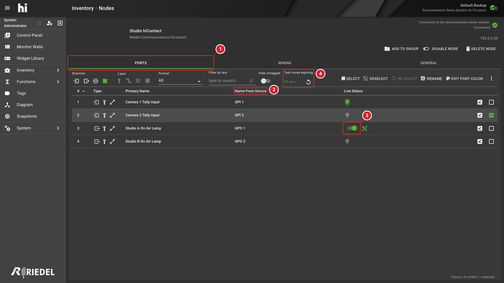Click live status bulb for Camera 1
The image size is (504, 283).
click(x=347, y=102)
